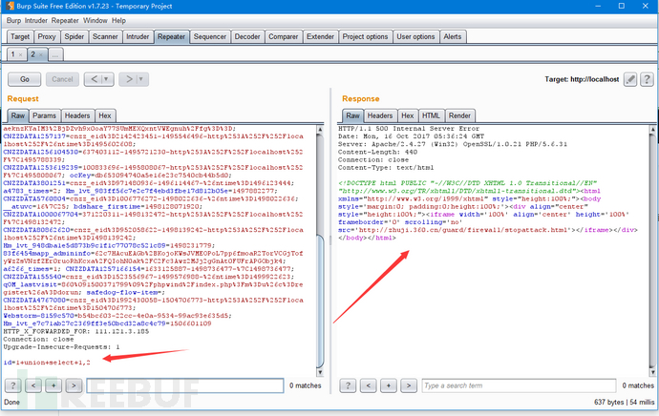The height and width of the screenshot is (416, 659).
Task: Go to next request search match
Action: [74, 385]
